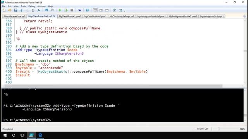Viewport: 248px width, 139px height.
Task: Stop Operation square button
Action: tap(72, 10)
